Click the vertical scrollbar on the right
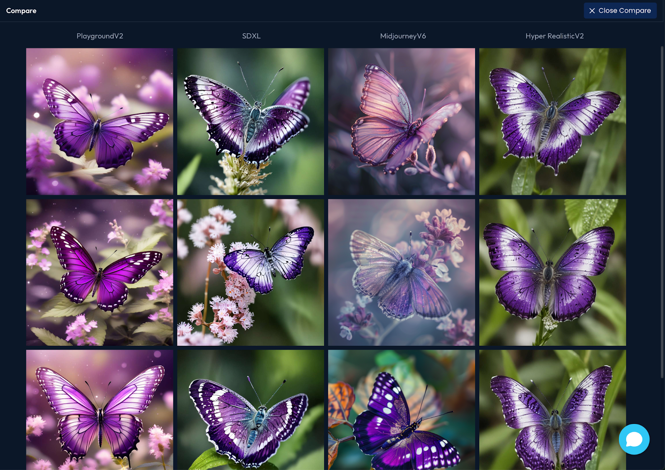This screenshot has height=470, width=665. [662, 212]
